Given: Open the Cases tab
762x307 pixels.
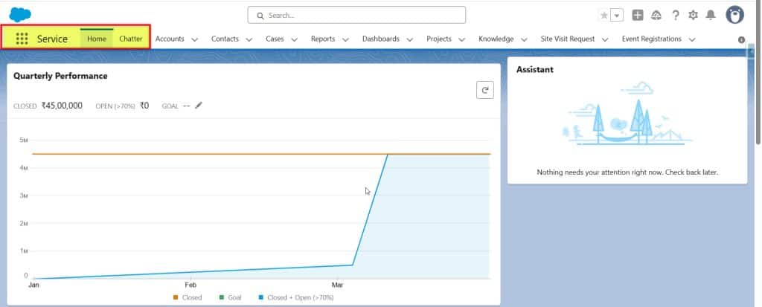Looking at the screenshot, I should [275, 39].
